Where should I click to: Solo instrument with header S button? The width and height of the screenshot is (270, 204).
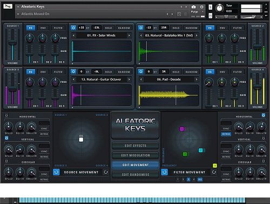tap(210, 7)
